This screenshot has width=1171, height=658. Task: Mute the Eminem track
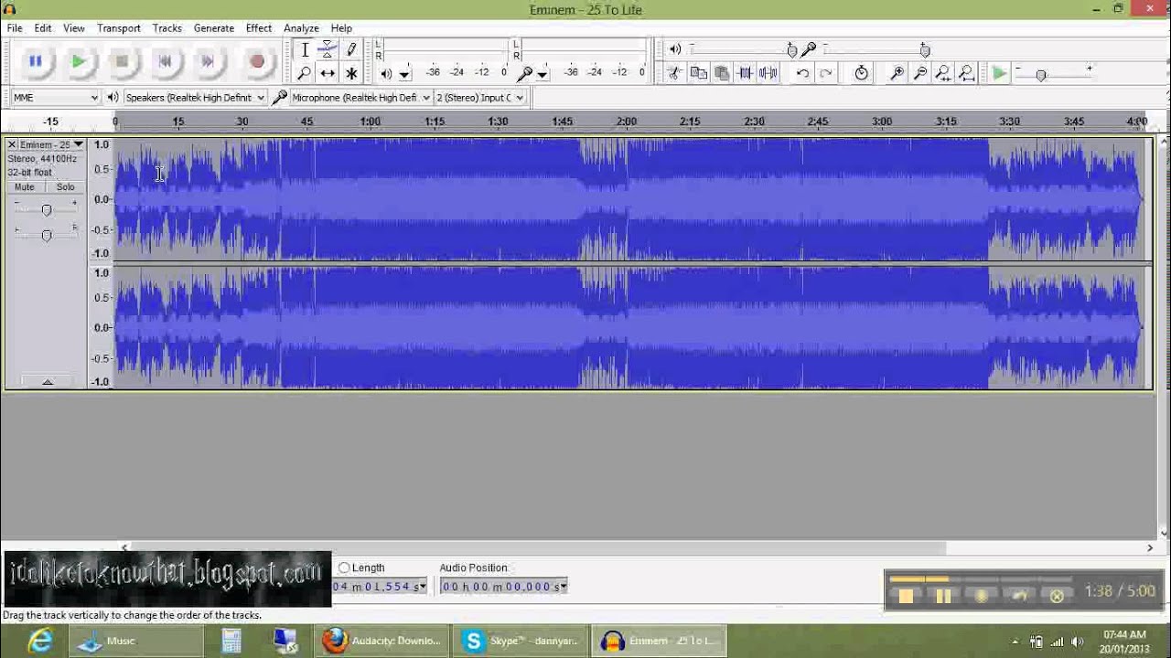coord(25,186)
